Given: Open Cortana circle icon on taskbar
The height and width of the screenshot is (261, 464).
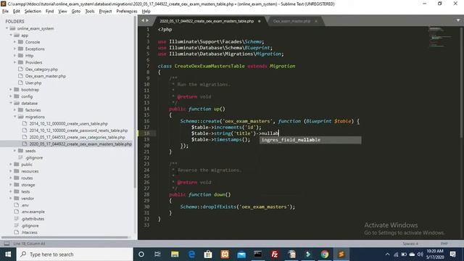Looking at the screenshot, I should 141,254.
